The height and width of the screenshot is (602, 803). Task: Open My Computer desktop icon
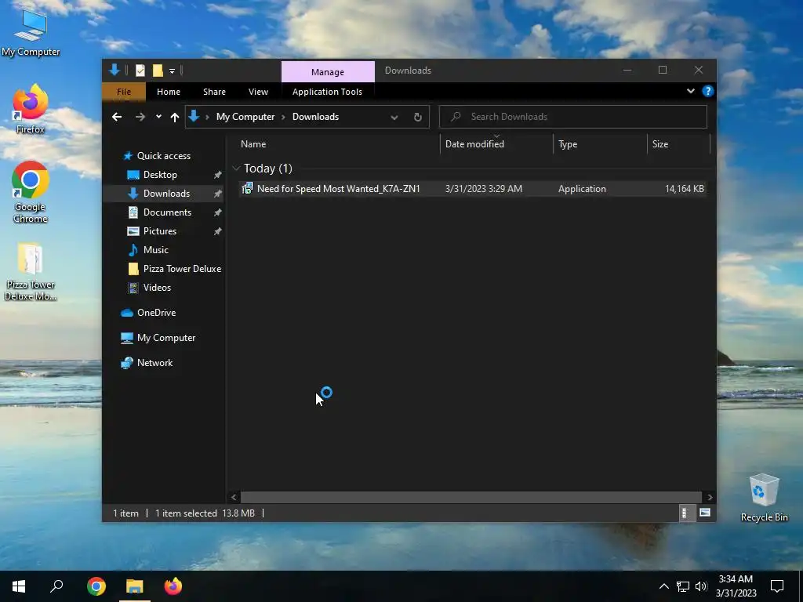[x=31, y=32]
